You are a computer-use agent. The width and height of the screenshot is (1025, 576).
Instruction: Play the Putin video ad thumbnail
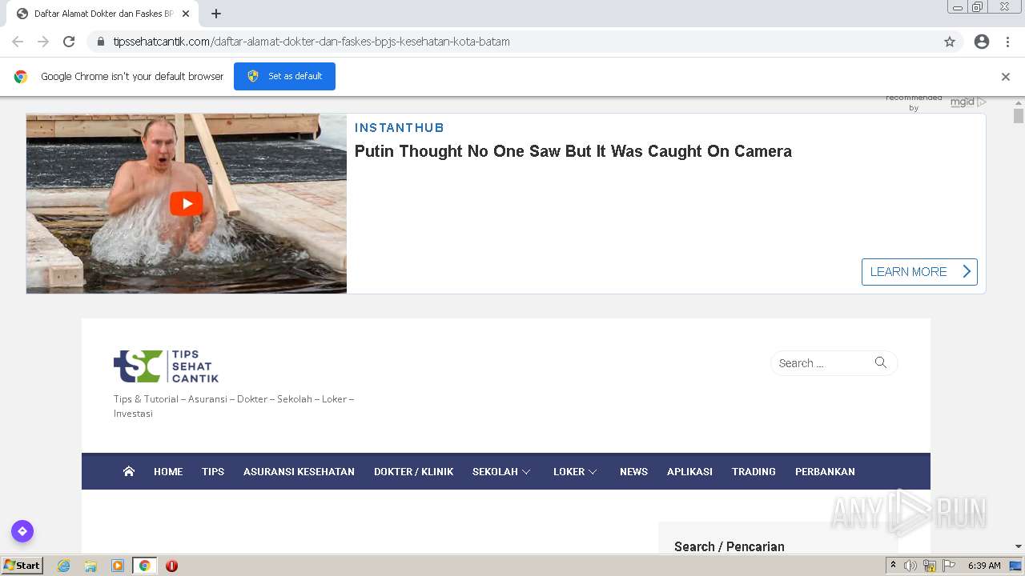pyautogui.click(x=187, y=203)
